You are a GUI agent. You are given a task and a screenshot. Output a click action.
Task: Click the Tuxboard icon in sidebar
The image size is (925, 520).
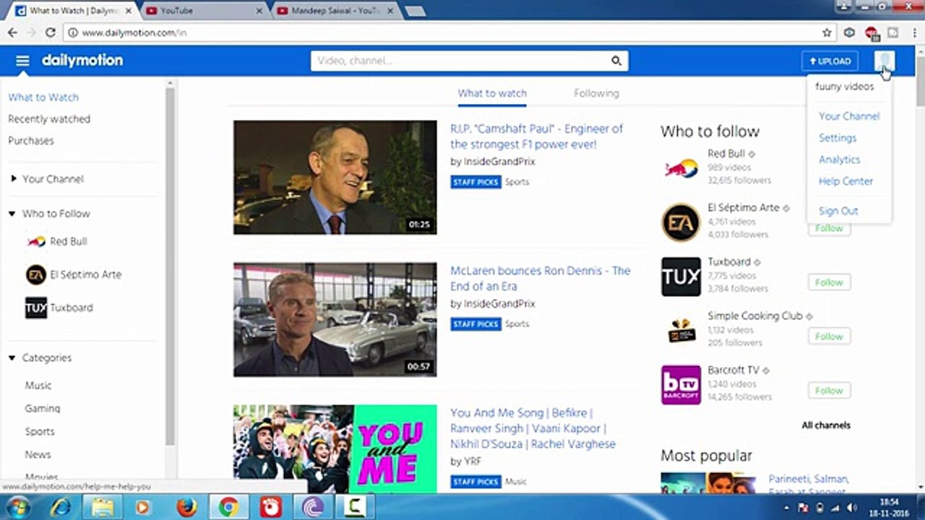[x=36, y=308]
